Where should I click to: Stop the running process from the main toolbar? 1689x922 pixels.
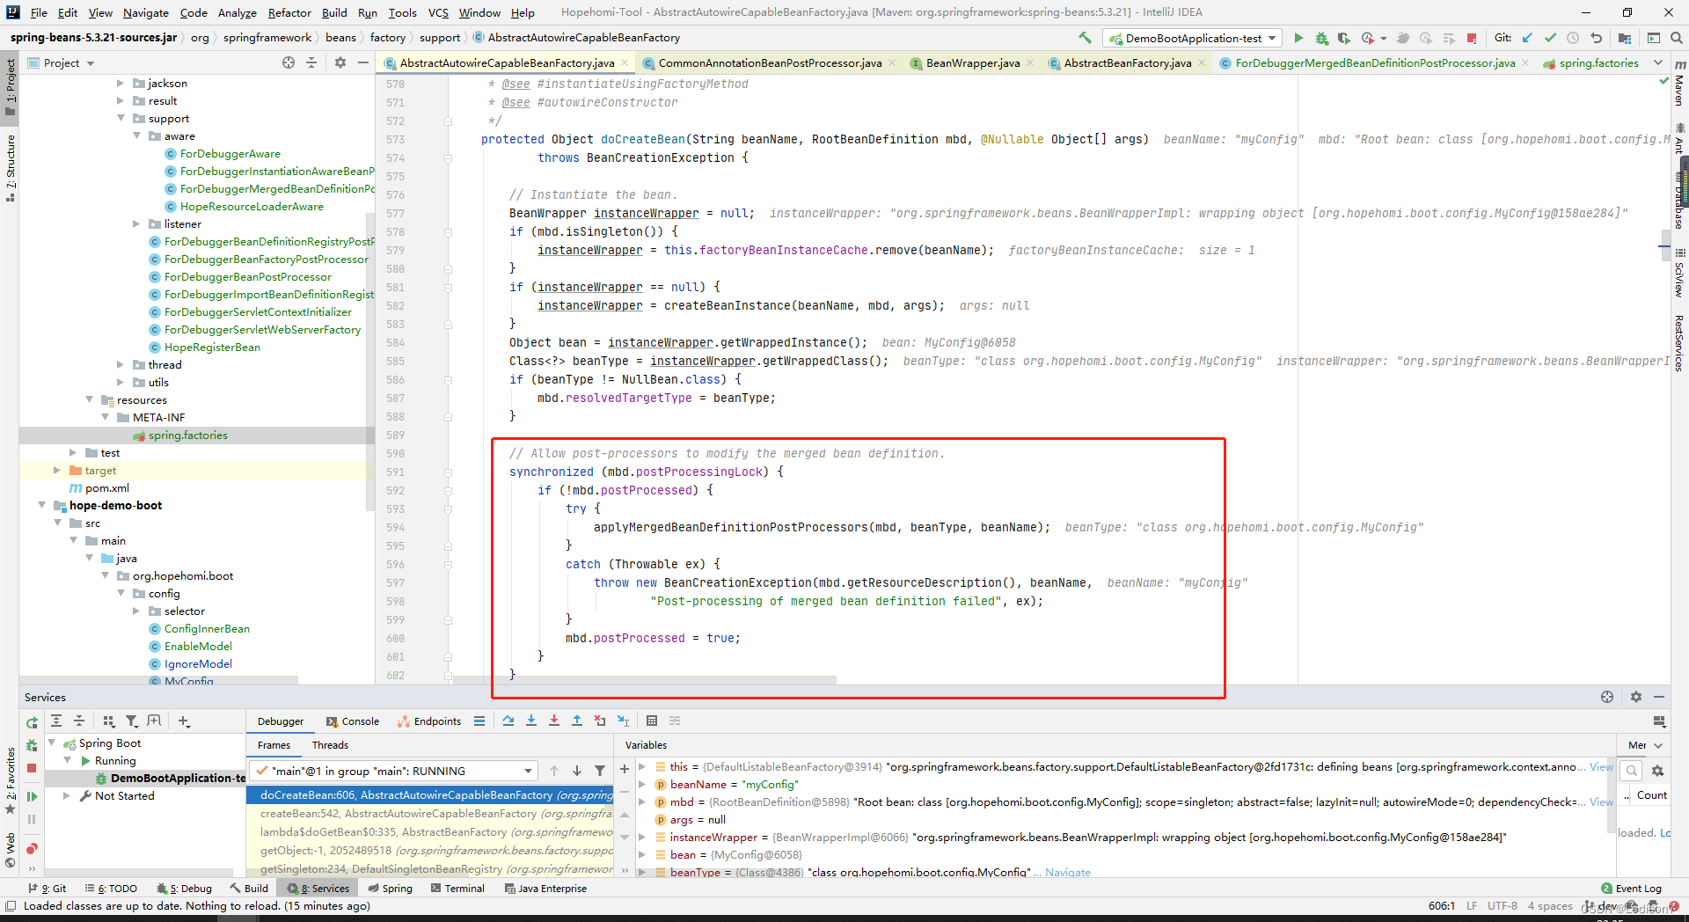(x=1472, y=38)
